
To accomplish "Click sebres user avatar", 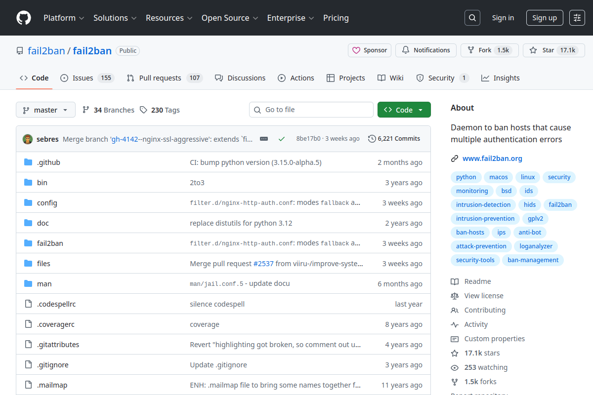I will 28,139.
